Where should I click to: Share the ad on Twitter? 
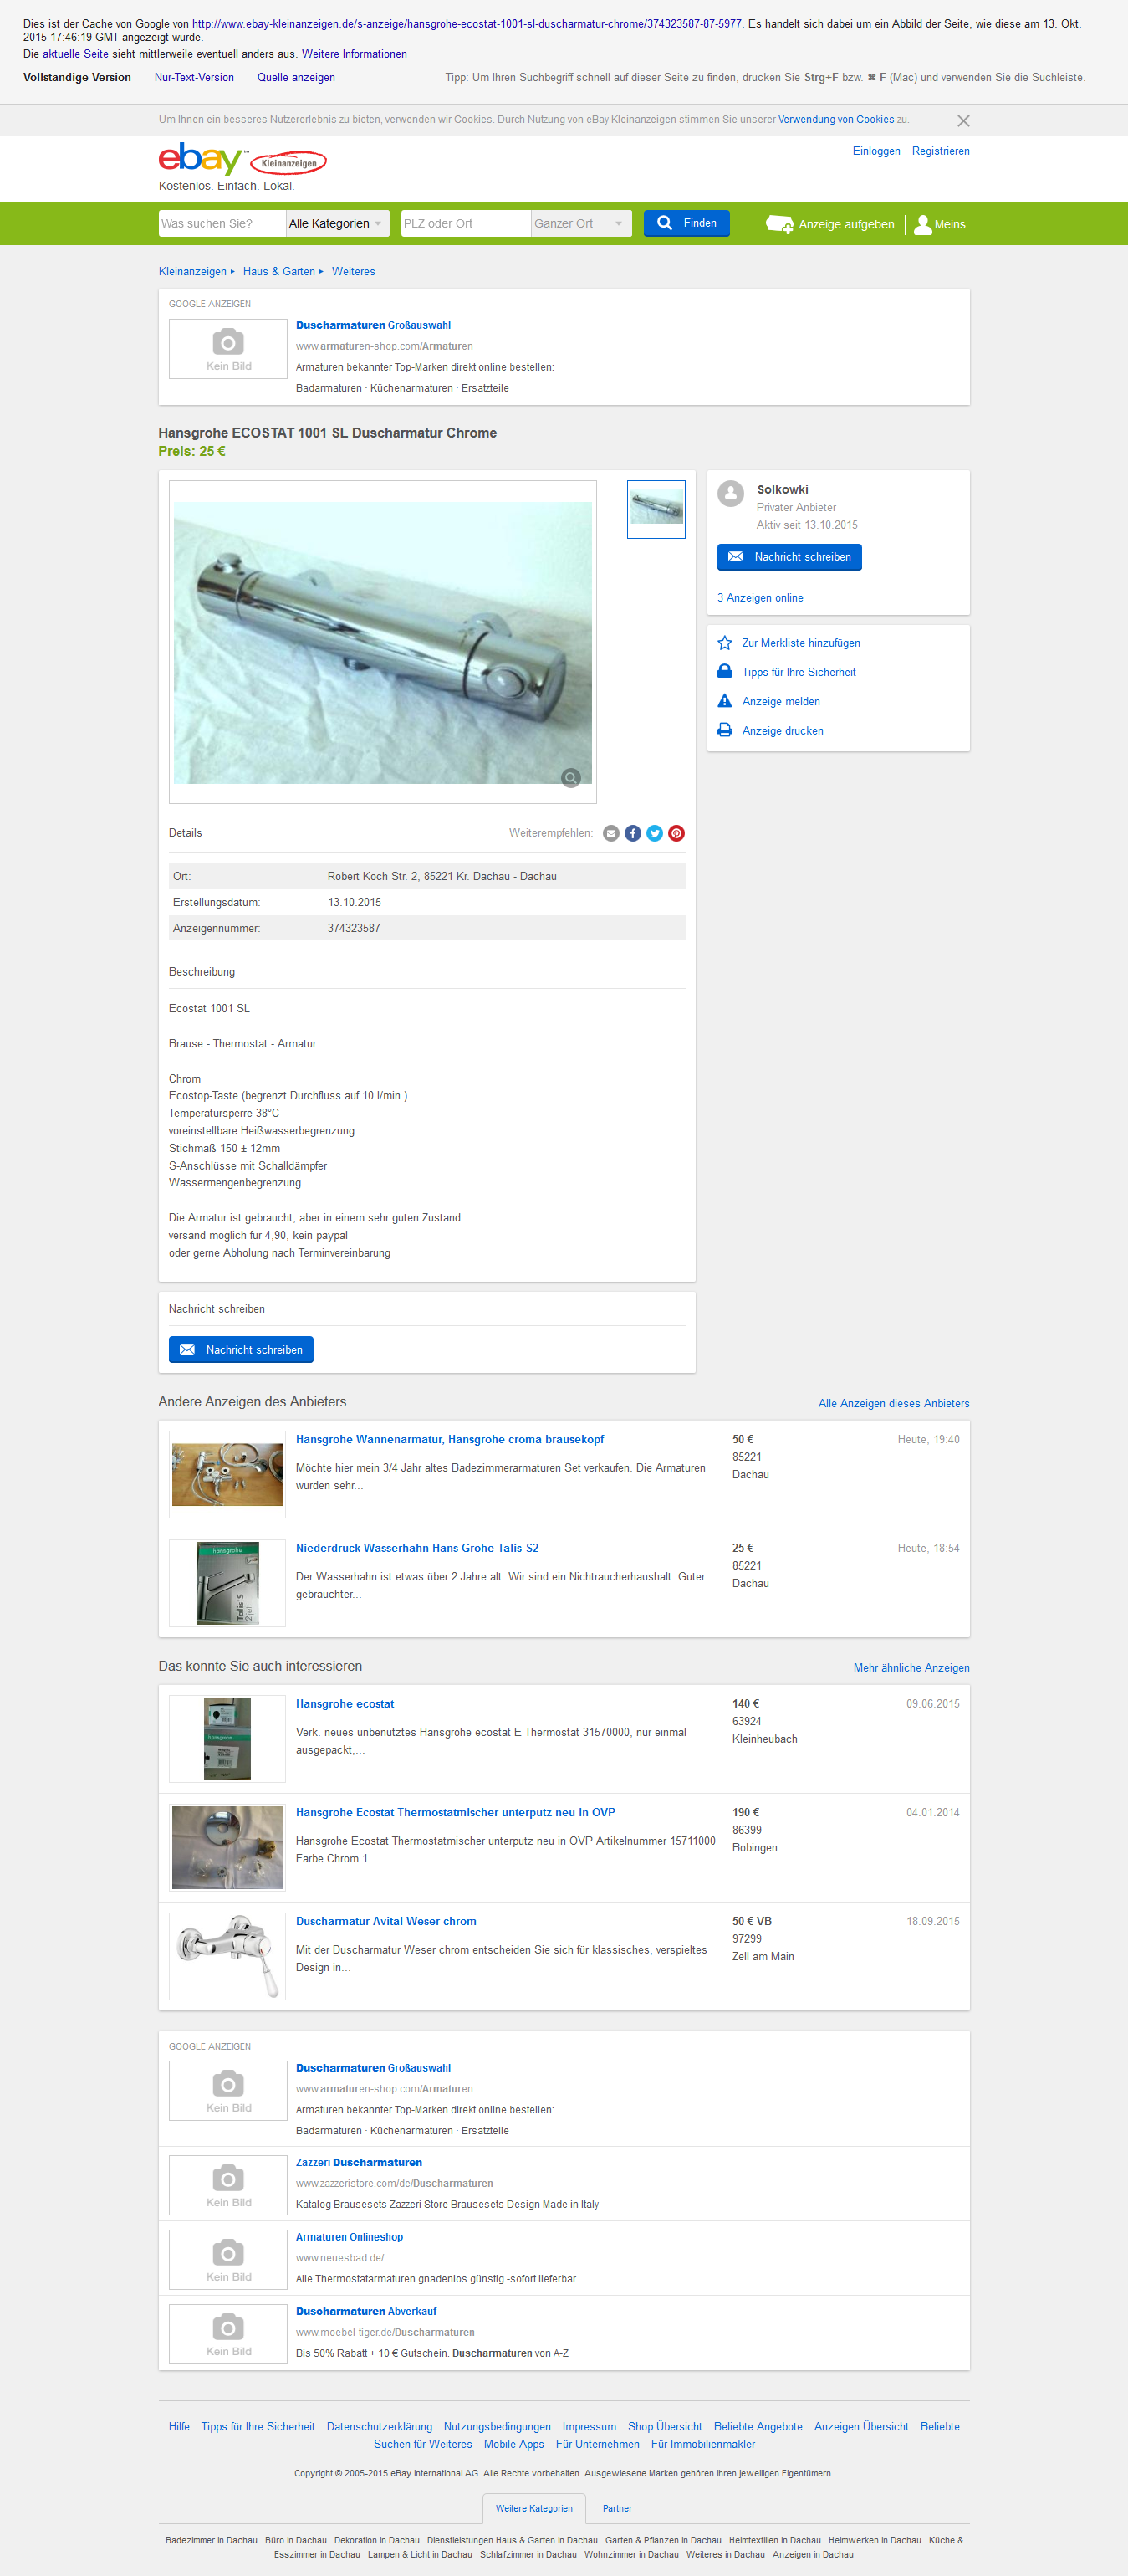(655, 833)
